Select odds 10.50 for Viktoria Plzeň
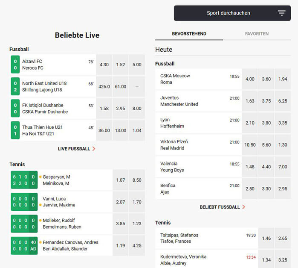The height and width of the screenshot is (268, 298). pyautogui.click(x=250, y=145)
